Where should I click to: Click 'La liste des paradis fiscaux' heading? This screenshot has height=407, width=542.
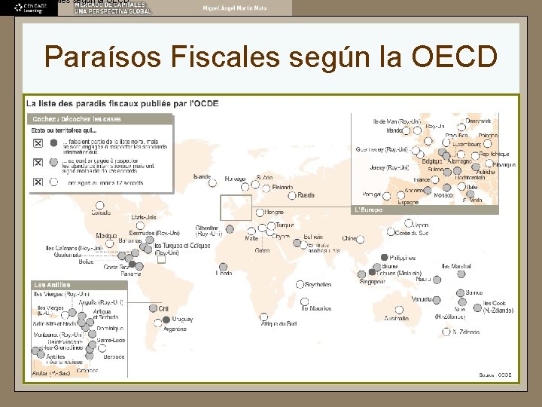(123, 103)
